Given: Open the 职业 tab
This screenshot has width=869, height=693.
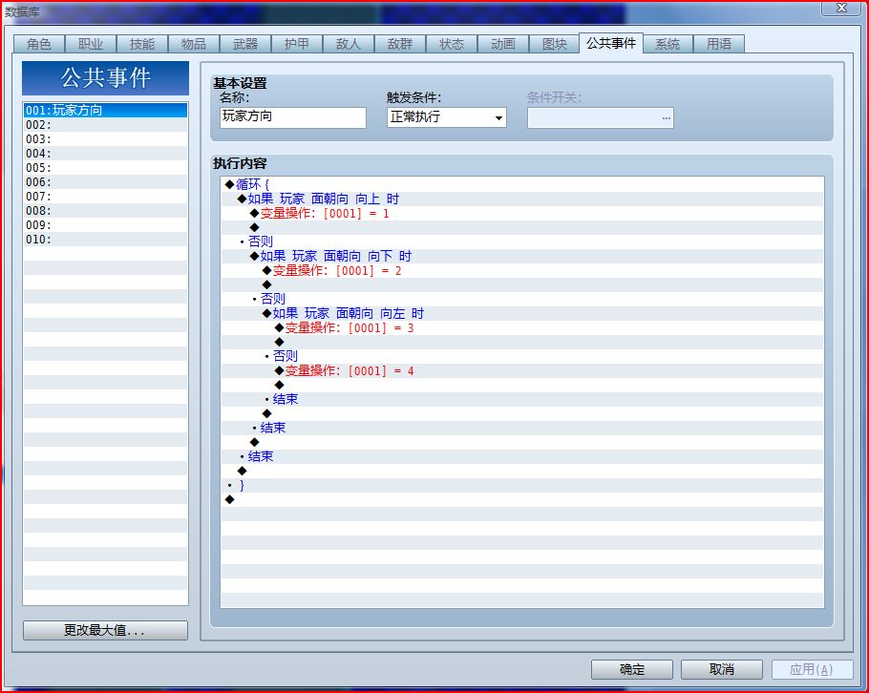Looking at the screenshot, I should click(91, 44).
